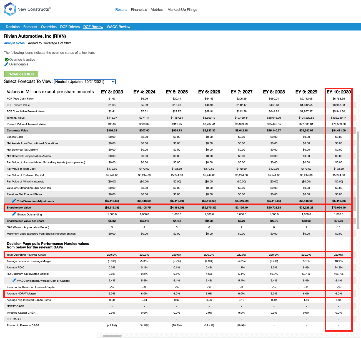Image resolution: width=361 pixels, height=338 pixels.
Task: Go to Forecast in the blue navigation bar
Action: pos(30,27)
